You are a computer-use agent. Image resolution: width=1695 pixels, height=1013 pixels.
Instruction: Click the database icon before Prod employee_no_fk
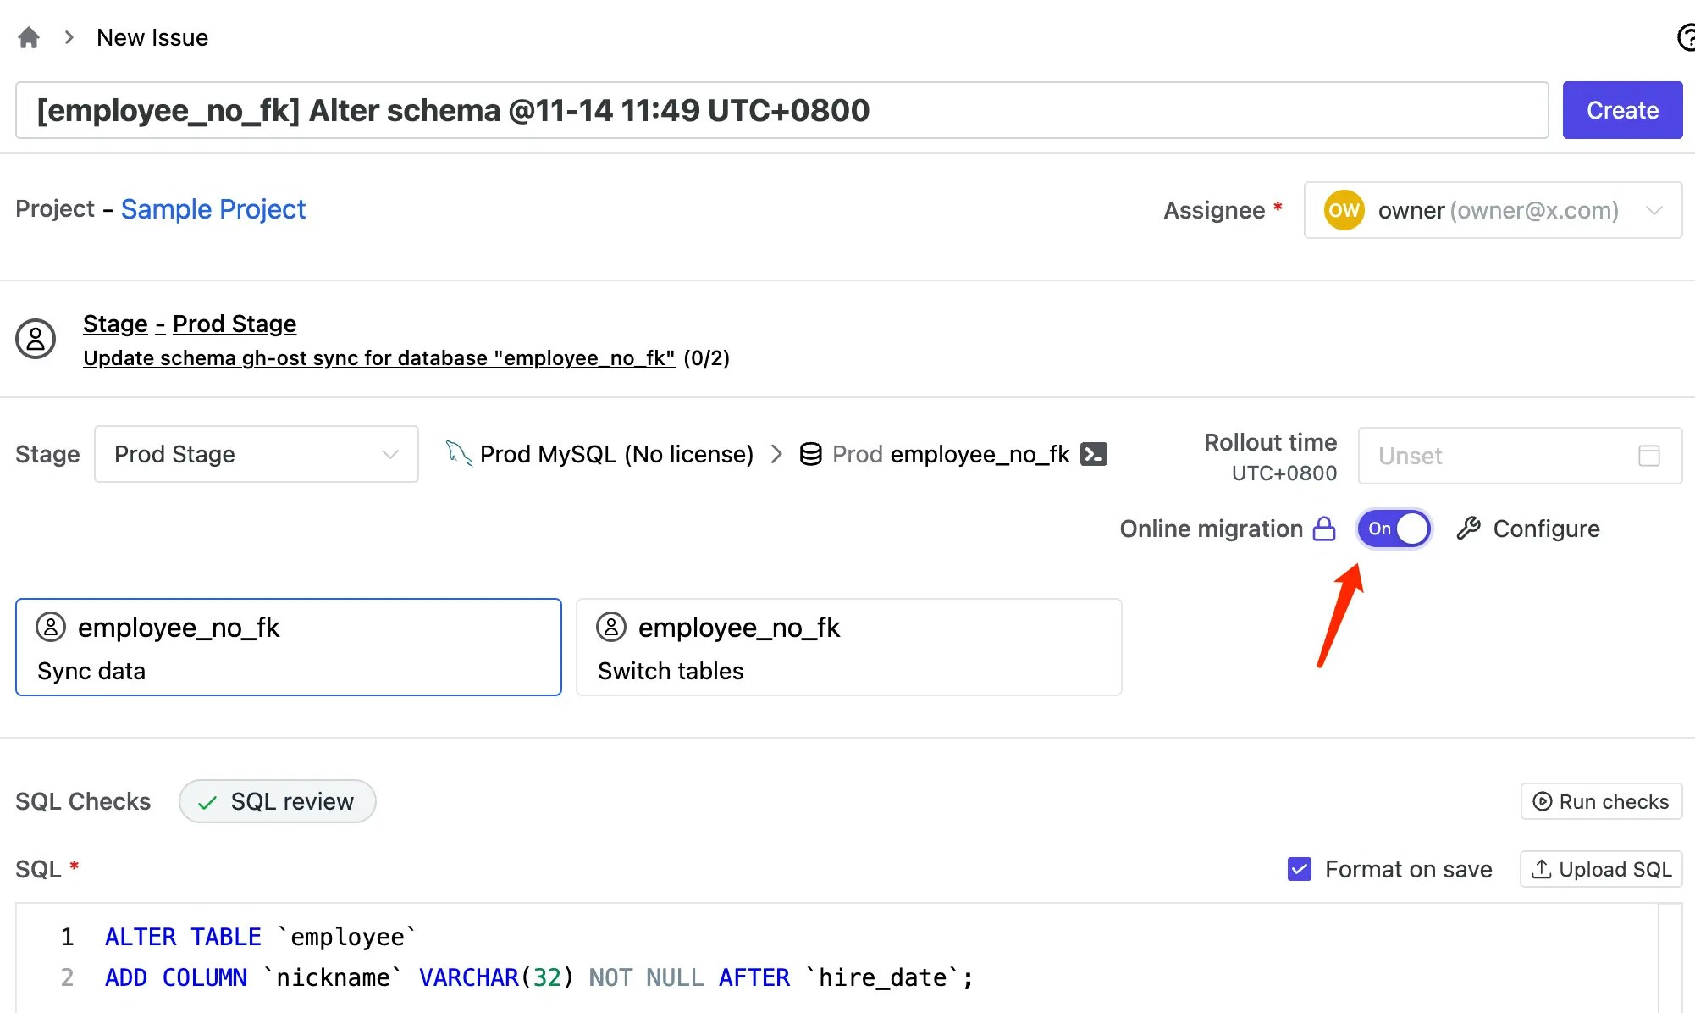point(810,455)
